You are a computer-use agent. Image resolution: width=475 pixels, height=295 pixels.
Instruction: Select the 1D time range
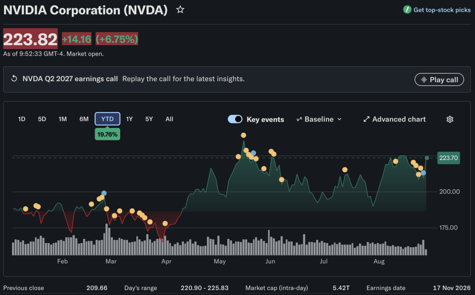coord(22,119)
